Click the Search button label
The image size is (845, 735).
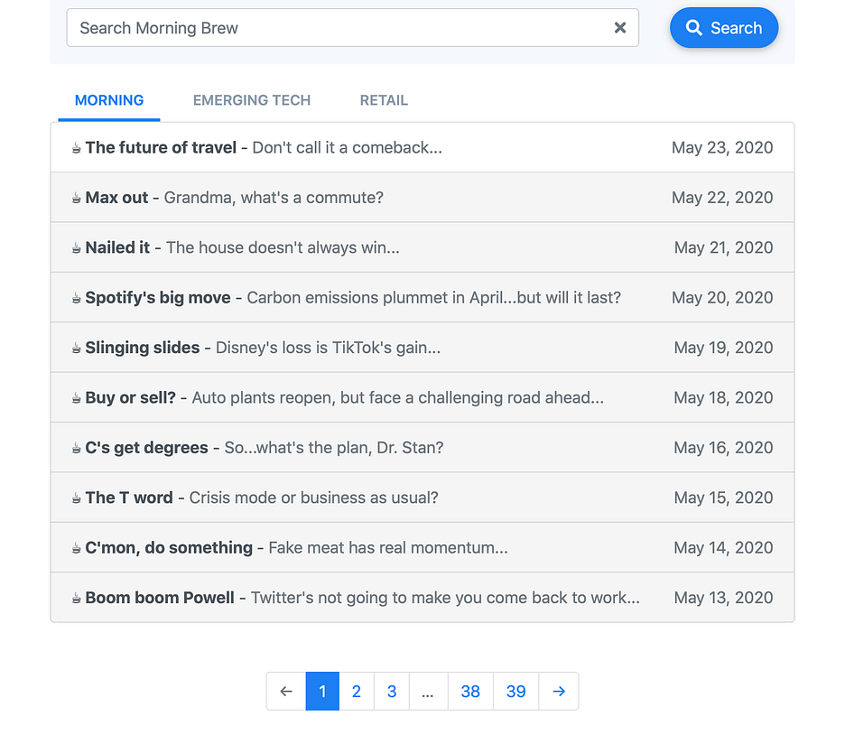(x=736, y=27)
